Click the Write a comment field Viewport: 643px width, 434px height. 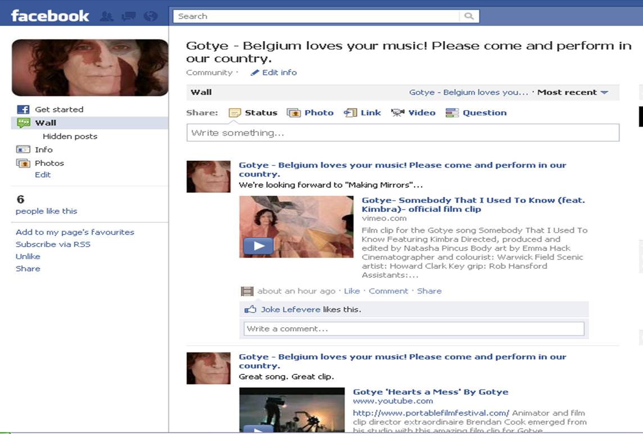coord(414,328)
